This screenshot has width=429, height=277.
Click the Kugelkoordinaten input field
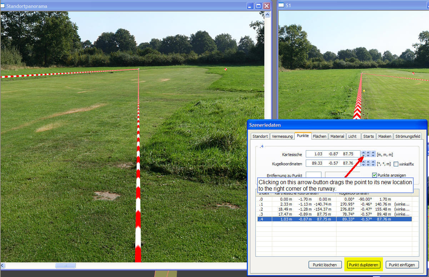click(x=333, y=163)
